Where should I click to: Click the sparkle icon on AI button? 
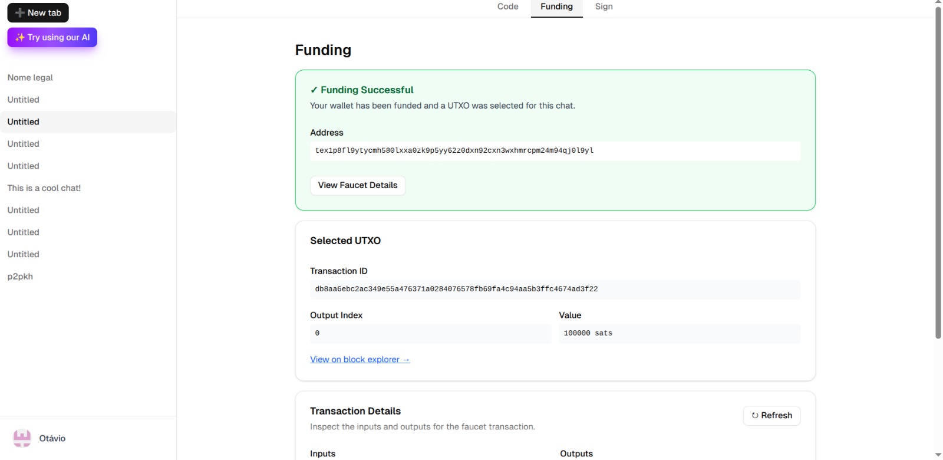point(20,37)
